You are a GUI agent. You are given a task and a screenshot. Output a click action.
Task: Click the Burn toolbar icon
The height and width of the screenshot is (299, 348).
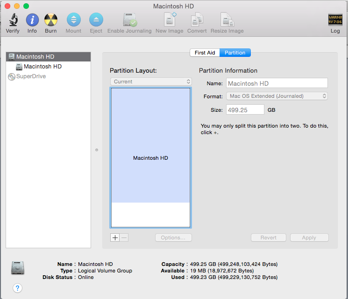(51, 20)
